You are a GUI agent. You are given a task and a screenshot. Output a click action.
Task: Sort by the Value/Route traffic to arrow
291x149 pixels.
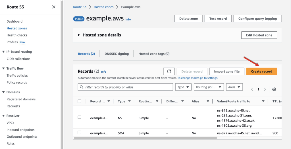click(x=263, y=102)
